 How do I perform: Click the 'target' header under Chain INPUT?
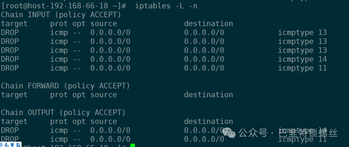pos(14,24)
